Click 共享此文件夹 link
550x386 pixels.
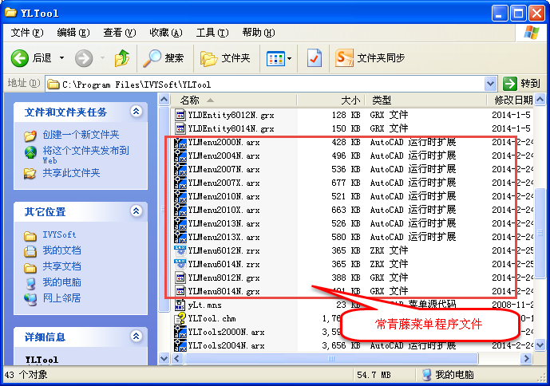click(72, 173)
